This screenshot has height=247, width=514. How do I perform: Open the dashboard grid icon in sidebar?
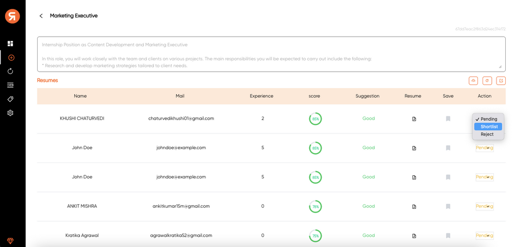(10, 44)
